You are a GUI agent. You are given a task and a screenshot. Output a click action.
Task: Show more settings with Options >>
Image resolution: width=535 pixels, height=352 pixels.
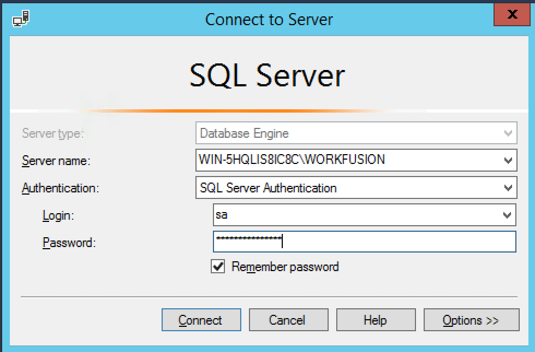pos(472,320)
